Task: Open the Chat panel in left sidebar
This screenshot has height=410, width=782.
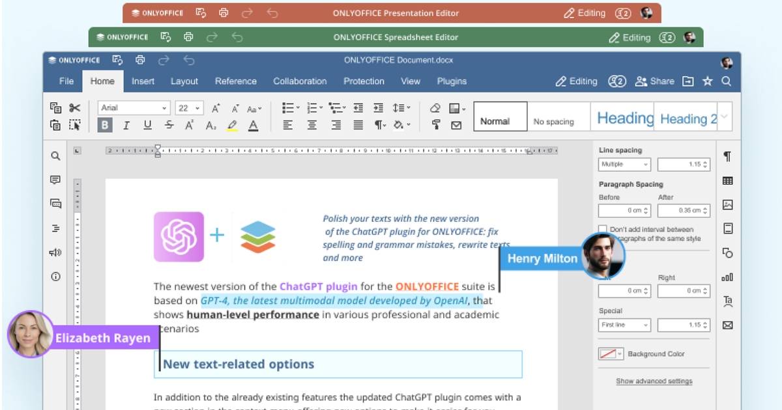Action: (55, 204)
